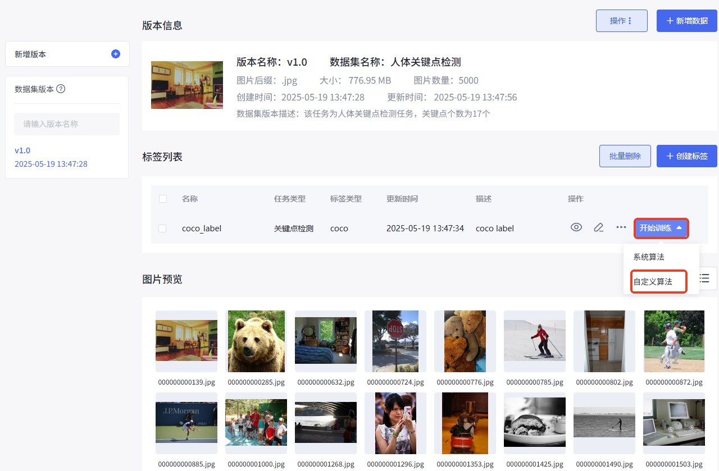Click the 名称 column header
The height and width of the screenshot is (471, 719).
(190, 199)
